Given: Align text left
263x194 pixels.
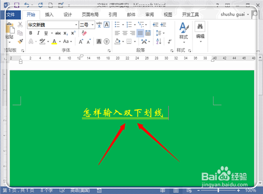Looking at the screenshot, I should tap(117, 33).
